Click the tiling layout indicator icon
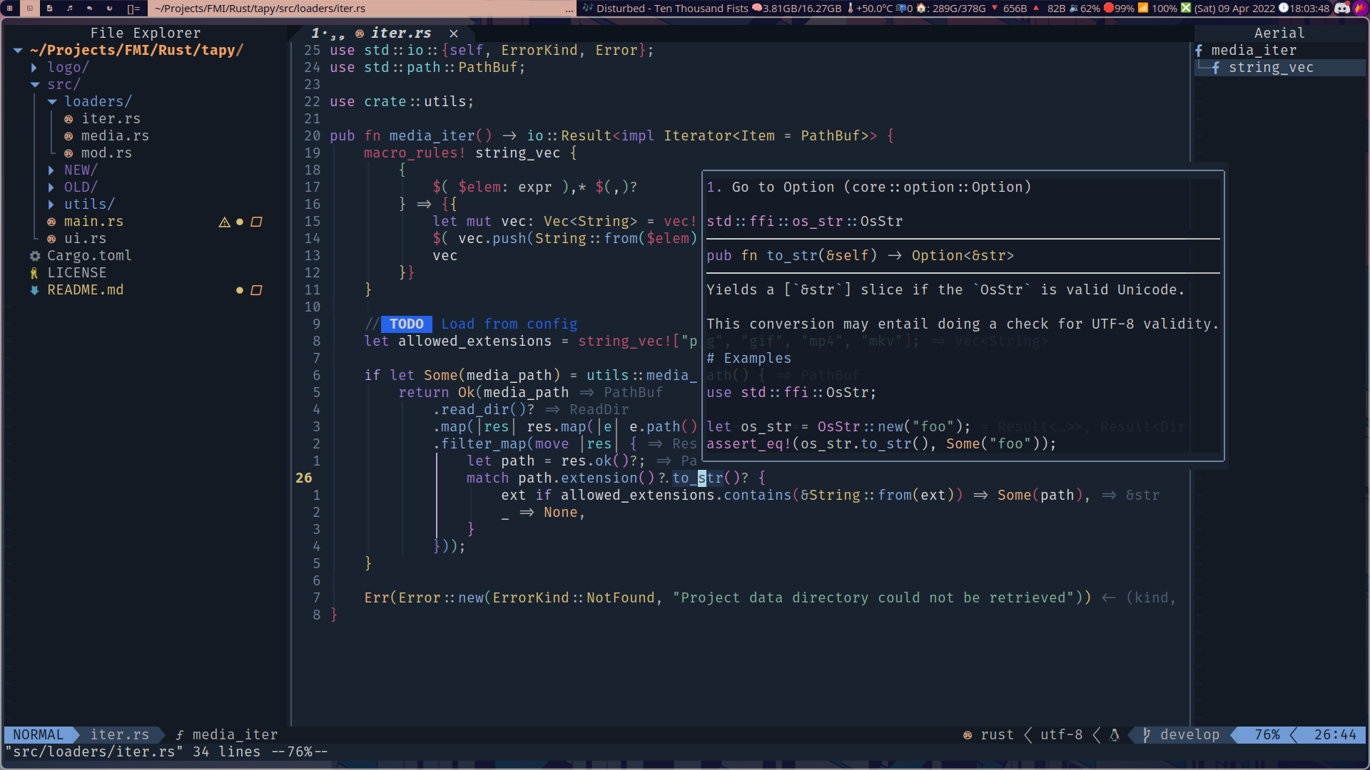 point(133,9)
